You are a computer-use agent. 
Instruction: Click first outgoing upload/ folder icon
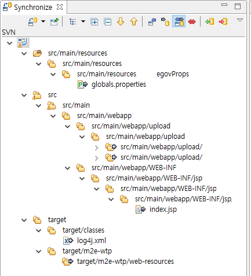(x=111, y=147)
